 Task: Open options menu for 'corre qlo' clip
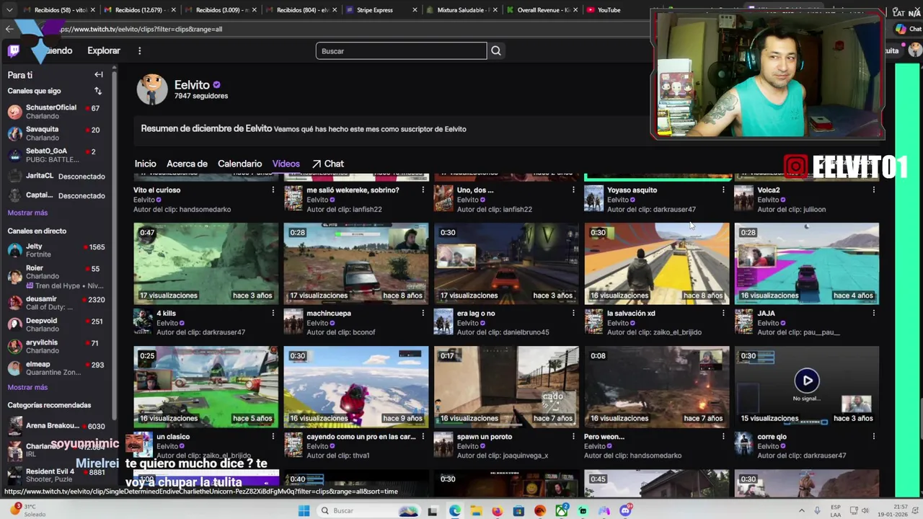pyautogui.click(x=873, y=437)
